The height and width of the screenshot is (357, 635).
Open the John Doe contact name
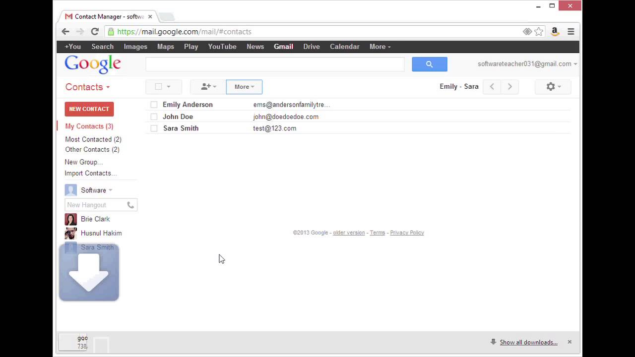[178, 117]
